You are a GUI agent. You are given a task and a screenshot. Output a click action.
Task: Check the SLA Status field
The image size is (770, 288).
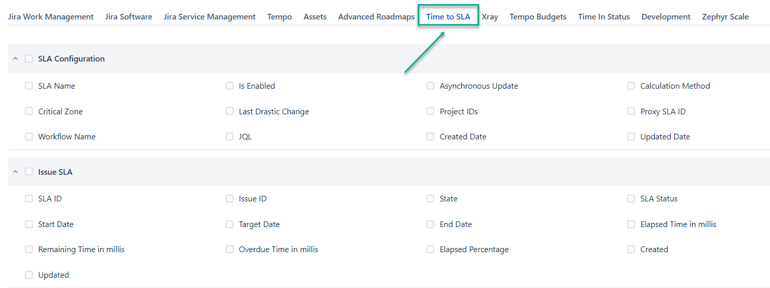pos(631,199)
